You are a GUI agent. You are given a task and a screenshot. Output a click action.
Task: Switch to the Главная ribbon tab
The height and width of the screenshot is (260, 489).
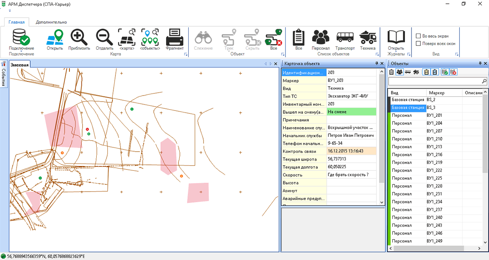(17, 22)
